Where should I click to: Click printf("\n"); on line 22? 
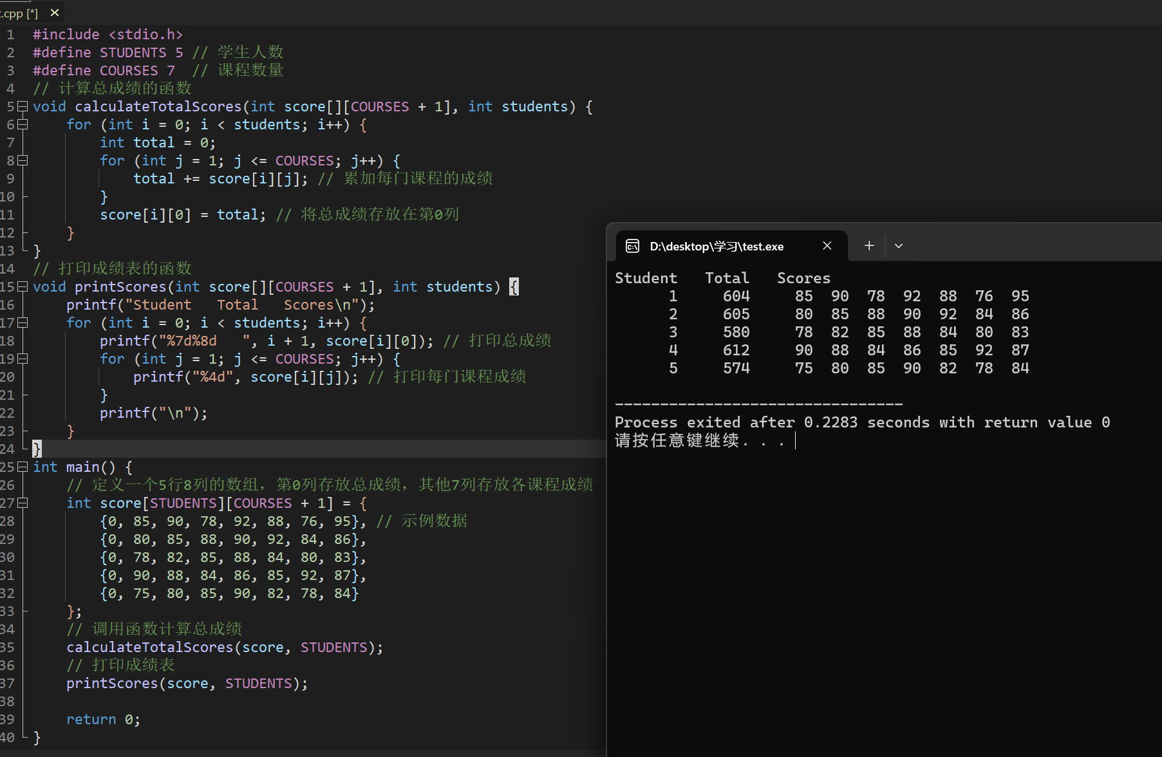[154, 413]
